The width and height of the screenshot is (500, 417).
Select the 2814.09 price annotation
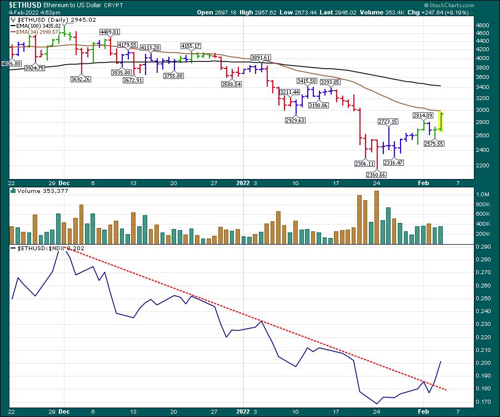click(x=422, y=115)
